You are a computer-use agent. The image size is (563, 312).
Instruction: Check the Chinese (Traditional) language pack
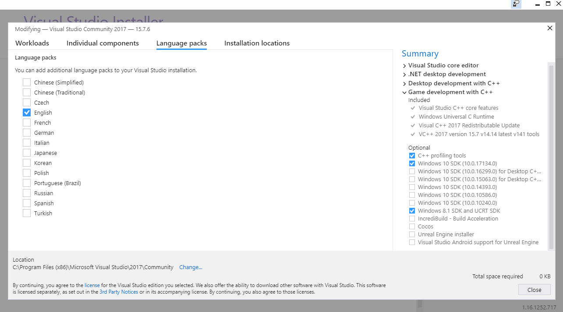(x=27, y=92)
